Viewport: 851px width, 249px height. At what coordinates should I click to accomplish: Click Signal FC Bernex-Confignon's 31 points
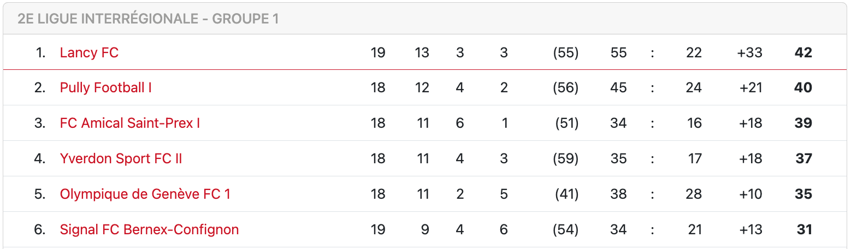[804, 230]
